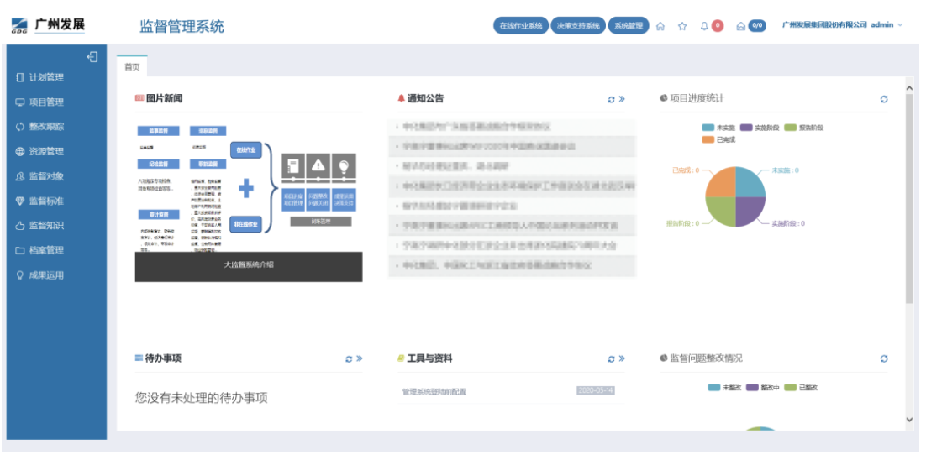The height and width of the screenshot is (460, 926).
Task: Collapse the left sidebar menu icon
Action: 92,57
